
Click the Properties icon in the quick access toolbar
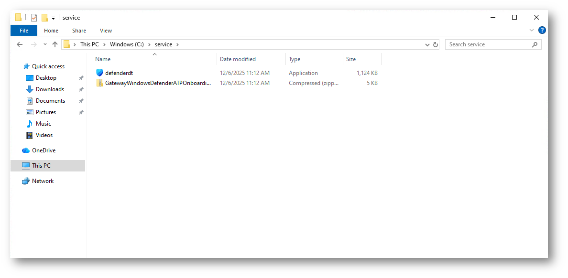pos(33,17)
